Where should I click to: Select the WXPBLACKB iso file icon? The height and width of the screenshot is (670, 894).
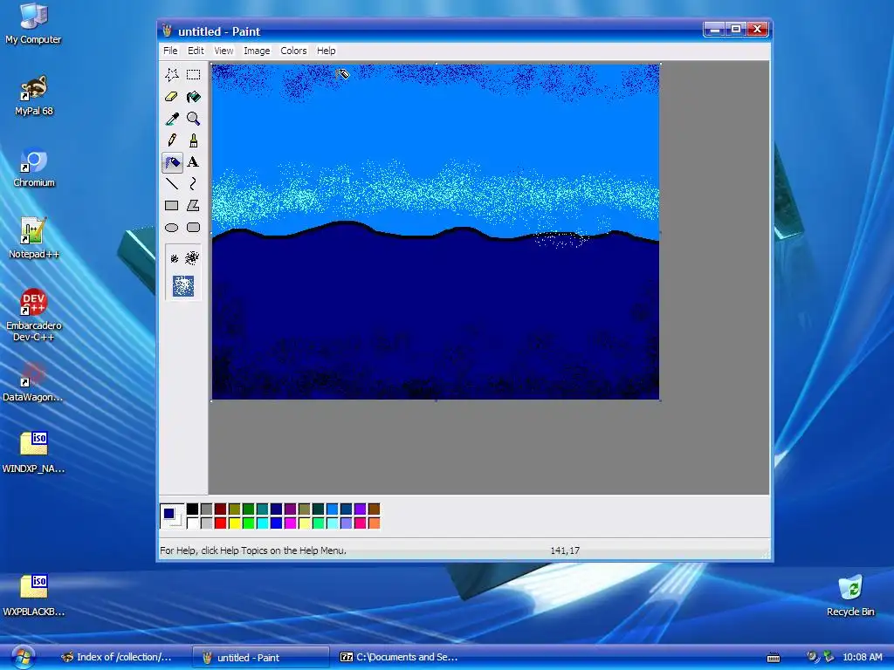click(34, 595)
